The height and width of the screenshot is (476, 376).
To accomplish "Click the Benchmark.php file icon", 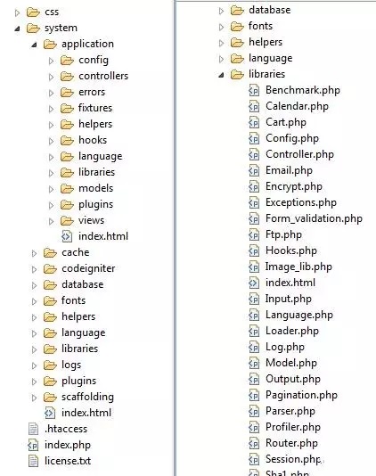I will point(254,90).
